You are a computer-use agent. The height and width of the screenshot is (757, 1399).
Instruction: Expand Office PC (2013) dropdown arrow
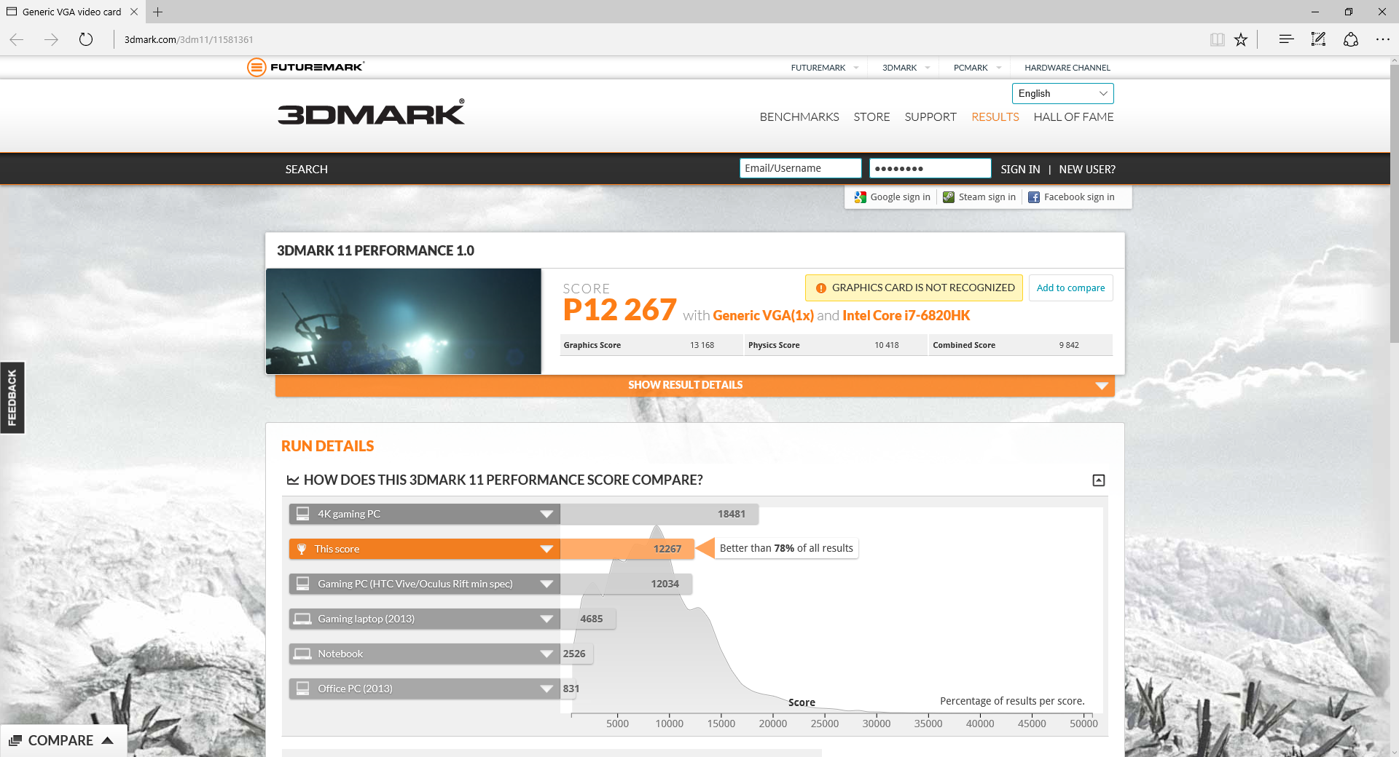[x=546, y=689]
